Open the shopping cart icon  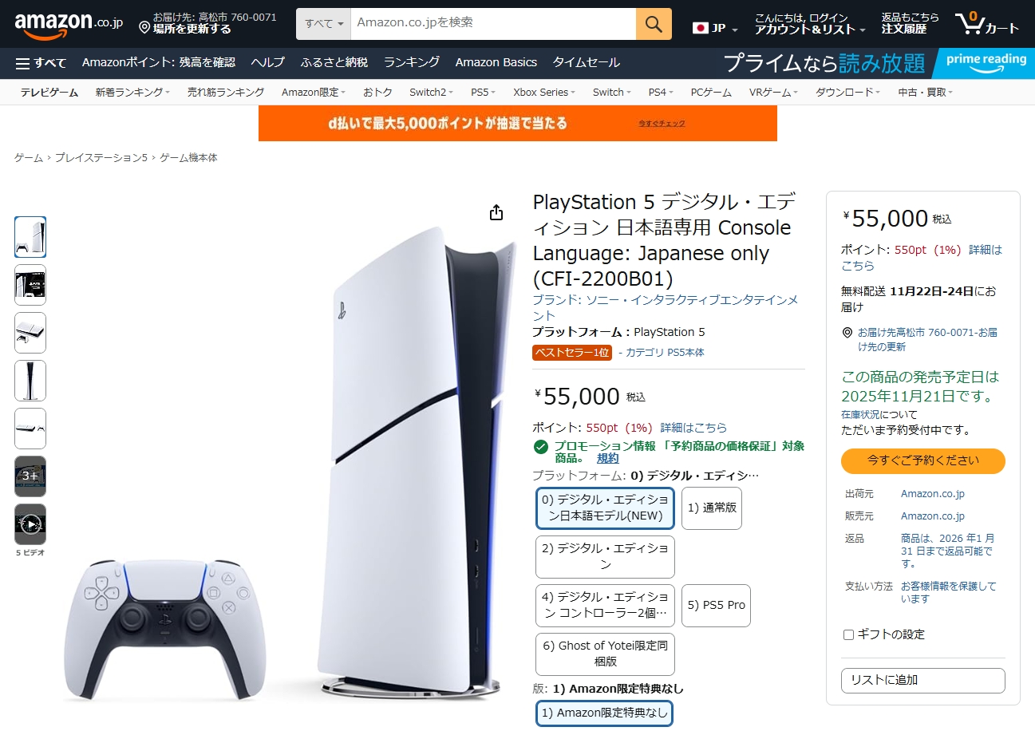click(988, 23)
